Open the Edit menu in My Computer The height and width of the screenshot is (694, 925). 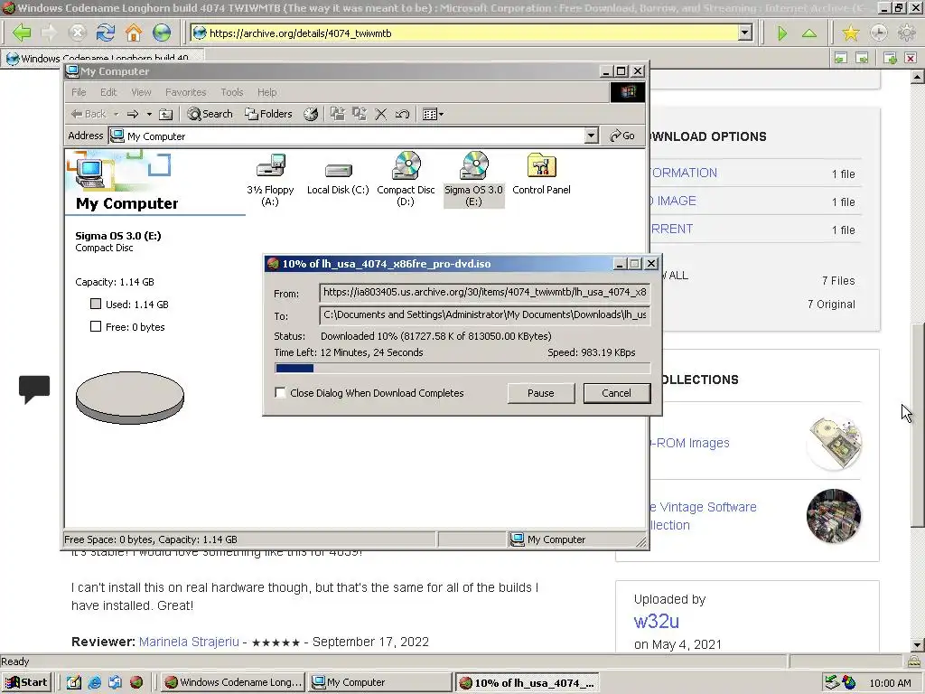click(x=108, y=92)
